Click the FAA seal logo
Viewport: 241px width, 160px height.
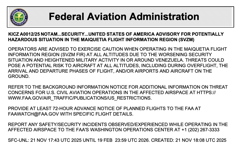pyautogui.click(x=19, y=17)
